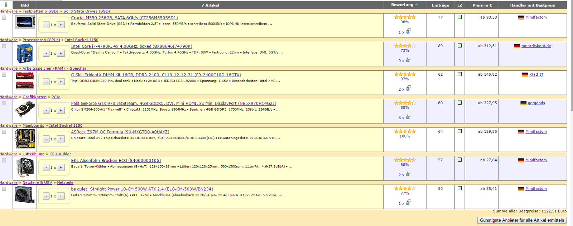Open Palit GeForce GTX 970 JetStream link
The width and height of the screenshot is (573, 226).
pos(173,104)
